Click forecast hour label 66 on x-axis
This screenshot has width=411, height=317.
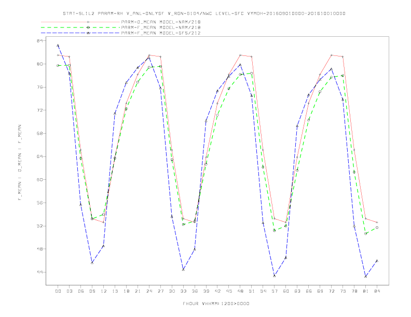pyautogui.click(x=309, y=291)
